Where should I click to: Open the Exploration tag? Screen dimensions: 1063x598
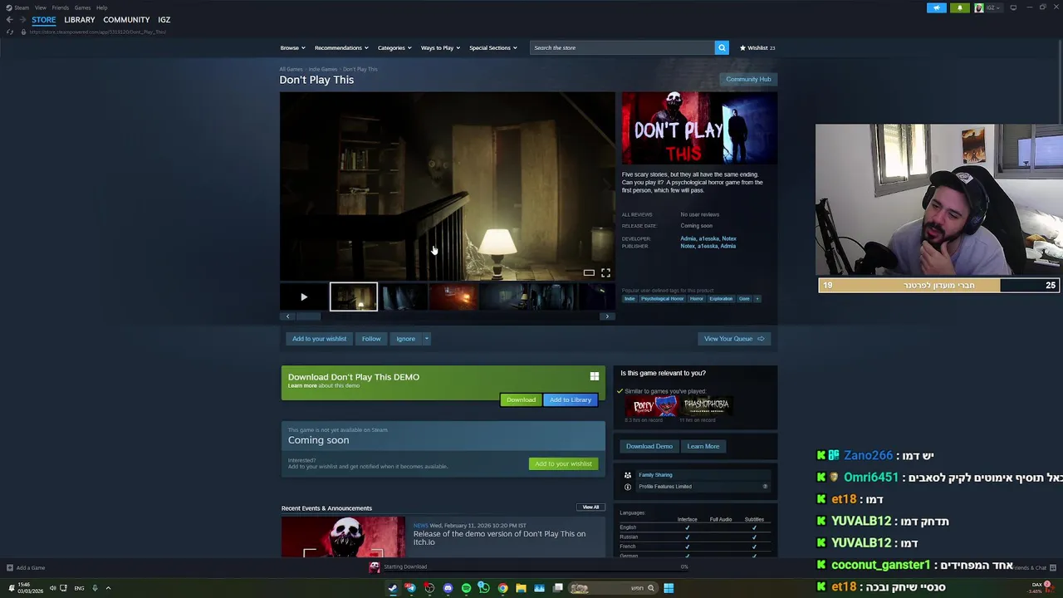pyautogui.click(x=721, y=298)
